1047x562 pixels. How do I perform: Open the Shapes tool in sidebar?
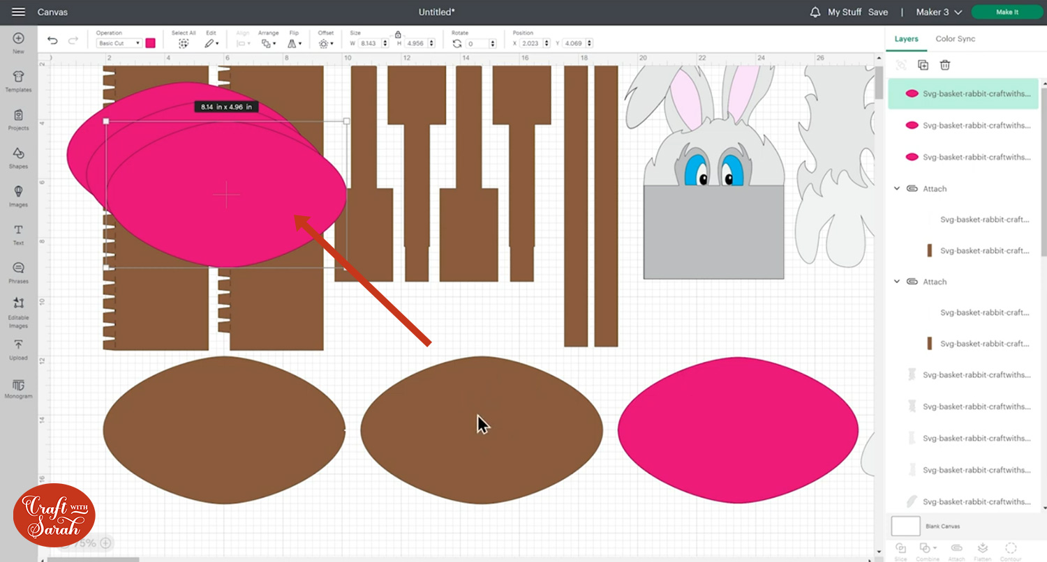[x=18, y=156]
